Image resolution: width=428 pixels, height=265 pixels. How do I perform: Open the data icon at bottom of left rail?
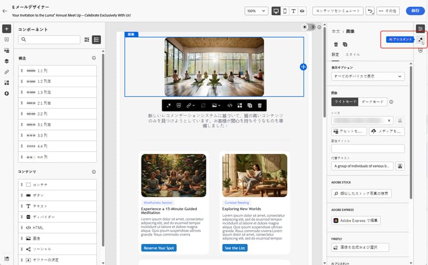click(6, 259)
